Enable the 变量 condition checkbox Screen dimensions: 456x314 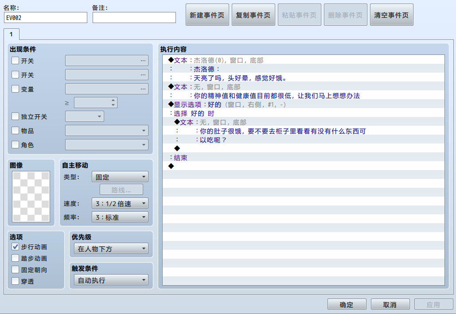[x=15, y=89]
